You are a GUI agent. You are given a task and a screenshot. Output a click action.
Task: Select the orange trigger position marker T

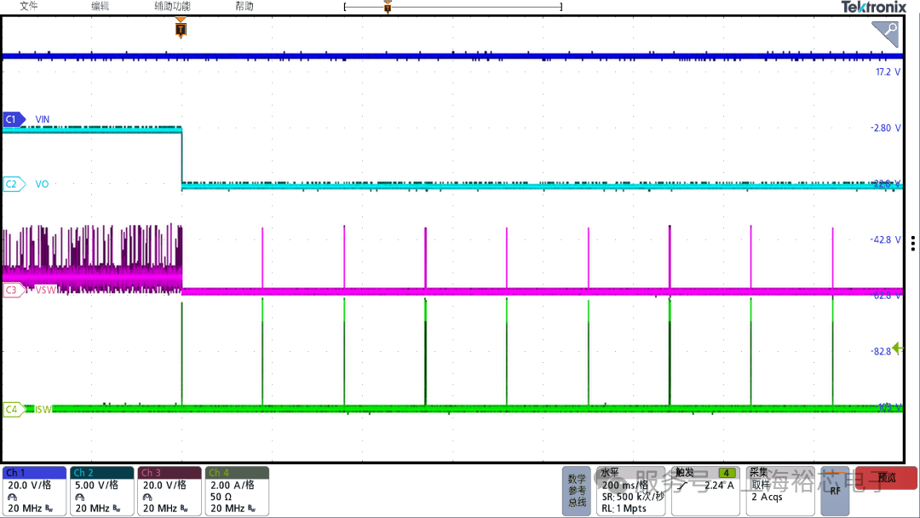click(x=181, y=29)
